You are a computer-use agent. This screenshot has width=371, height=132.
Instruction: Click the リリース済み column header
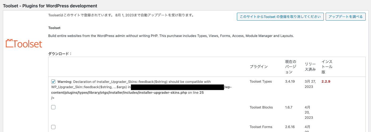point(310,67)
